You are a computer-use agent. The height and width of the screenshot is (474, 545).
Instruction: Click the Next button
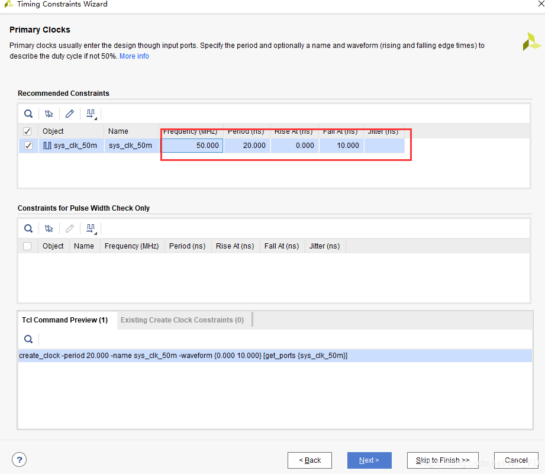pyautogui.click(x=369, y=460)
